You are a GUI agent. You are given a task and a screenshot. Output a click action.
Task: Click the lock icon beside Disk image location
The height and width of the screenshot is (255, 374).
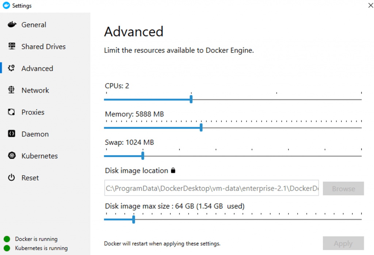(x=173, y=170)
